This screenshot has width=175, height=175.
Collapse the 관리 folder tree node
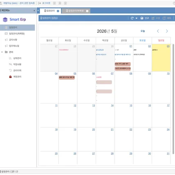pyautogui.click(x=2, y=52)
